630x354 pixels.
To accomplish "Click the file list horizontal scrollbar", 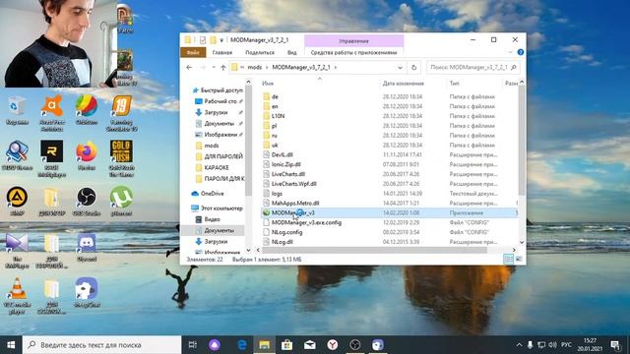I will [x=374, y=250].
